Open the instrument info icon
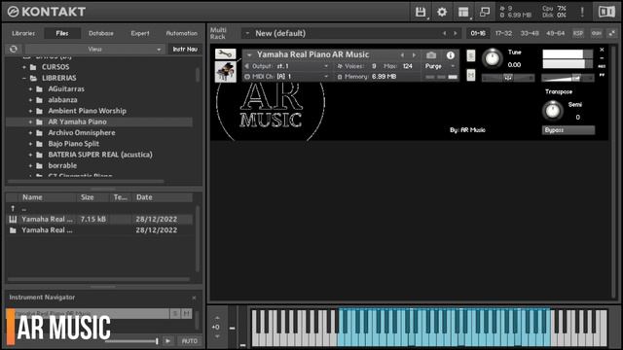Viewport: 623px width, 350px height. (450, 55)
